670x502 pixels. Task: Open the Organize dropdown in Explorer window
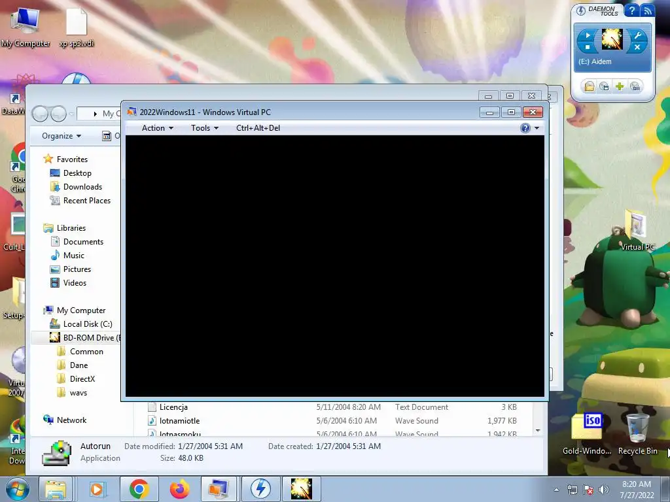(61, 136)
